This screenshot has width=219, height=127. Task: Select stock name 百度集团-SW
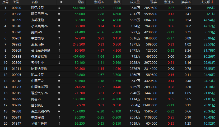pyautogui.click(x=41, y=111)
